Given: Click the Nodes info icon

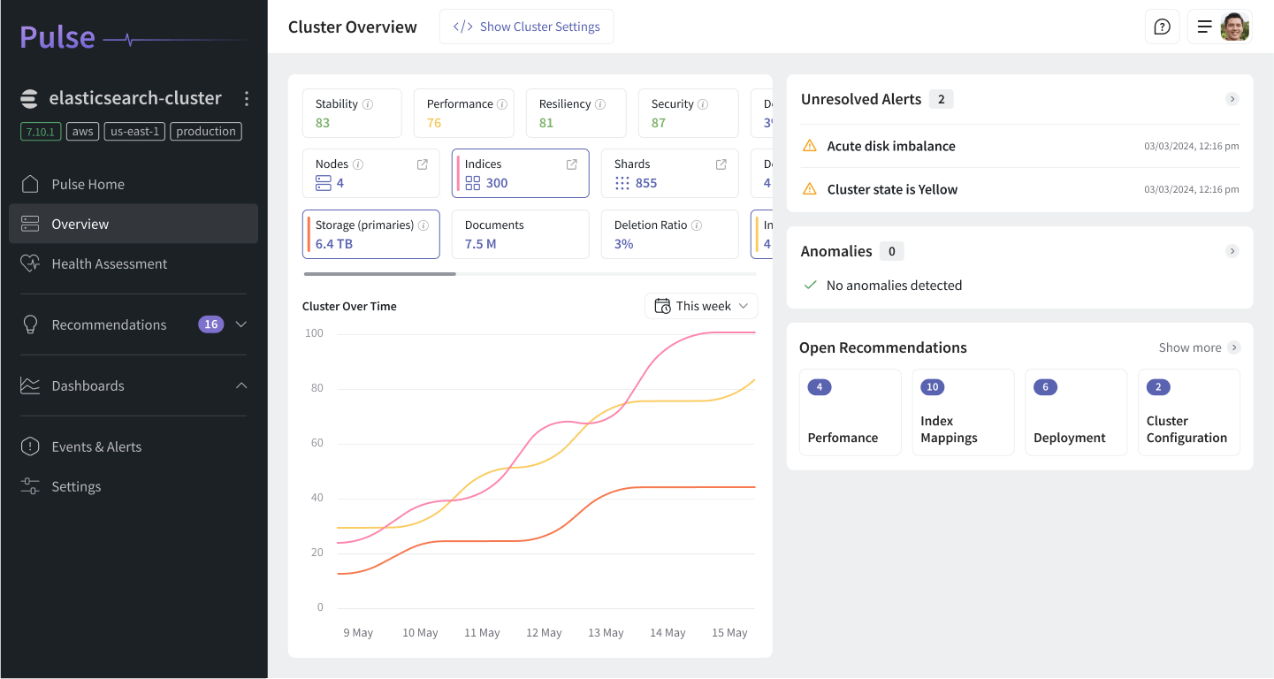Looking at the screenshot, I should click(358, 164).
